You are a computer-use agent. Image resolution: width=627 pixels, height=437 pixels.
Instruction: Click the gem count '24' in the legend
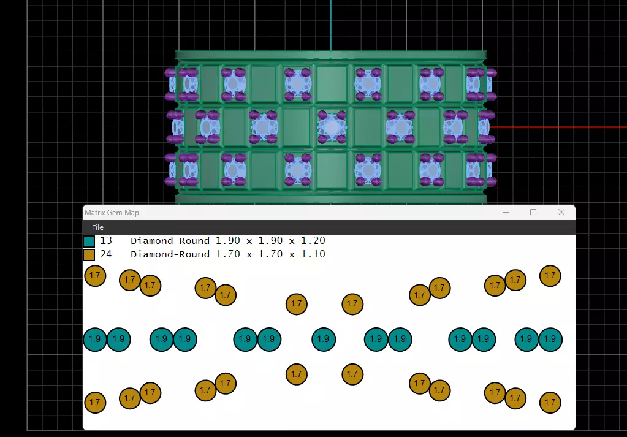point(106,254)
